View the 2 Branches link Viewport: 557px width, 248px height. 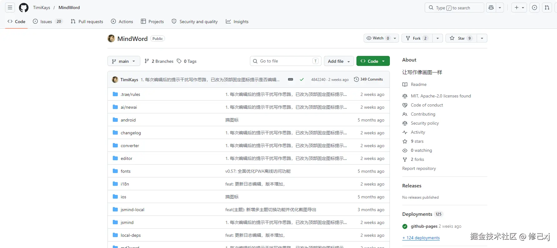(159, 61)
